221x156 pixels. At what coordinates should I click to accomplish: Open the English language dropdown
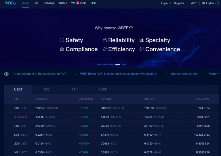[209, 3]
